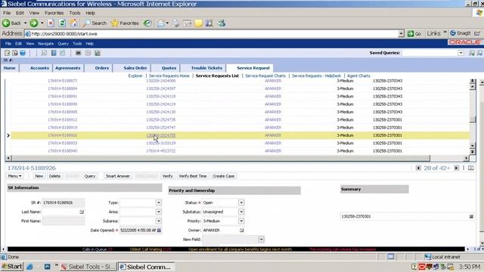Expand the Priority dropdown

point(241,221)
